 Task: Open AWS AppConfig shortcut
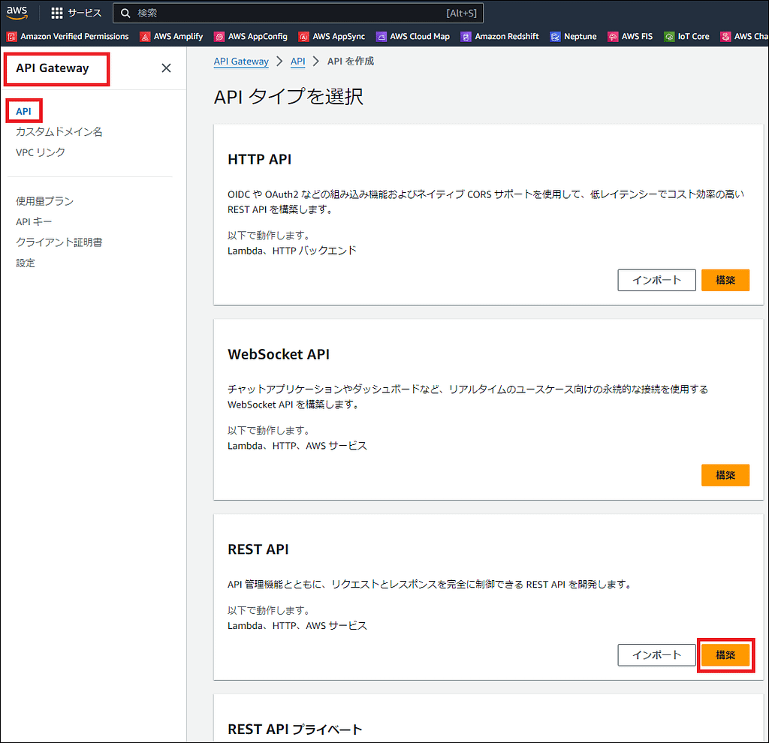pyautogui.click(x=251, y=36)
